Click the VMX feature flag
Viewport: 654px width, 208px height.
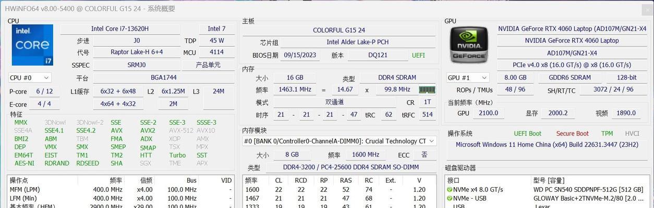point(51,147)
